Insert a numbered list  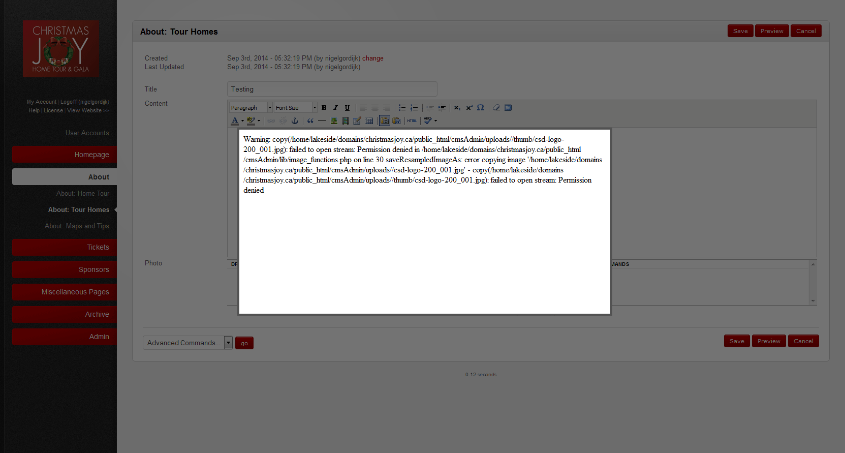click(414, 108)
